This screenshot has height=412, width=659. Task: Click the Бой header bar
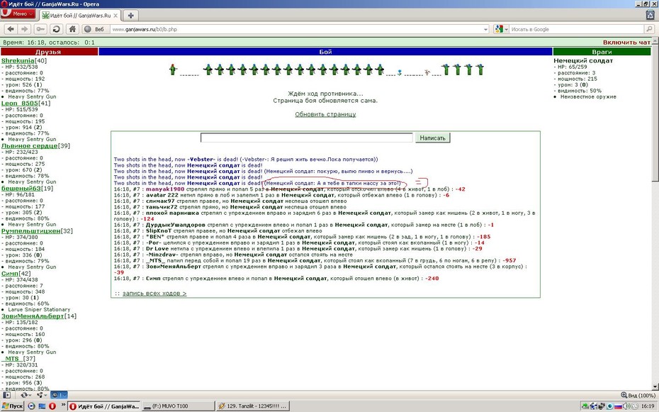coord(325,52)
